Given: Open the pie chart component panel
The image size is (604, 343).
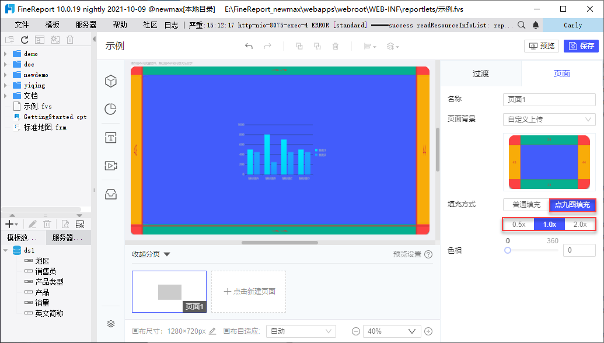Looking at the screenshot, I should click(111, 109).
